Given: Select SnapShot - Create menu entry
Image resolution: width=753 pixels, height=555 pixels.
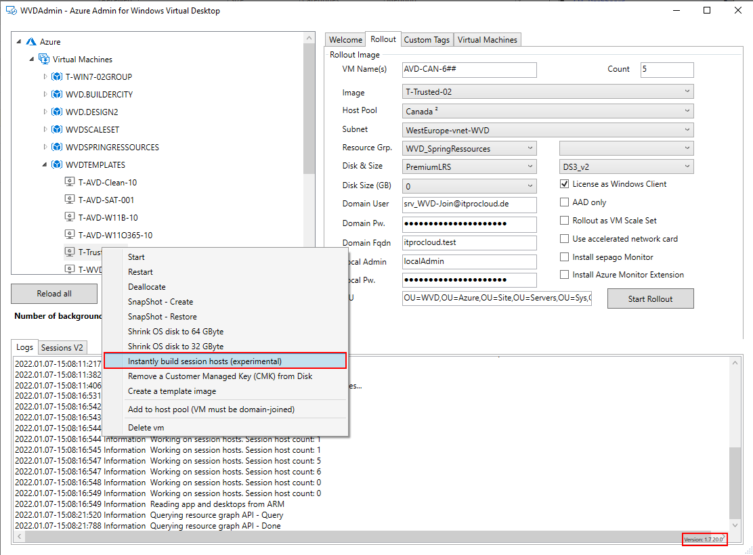Looking at the screenshot, I should 225,301.
